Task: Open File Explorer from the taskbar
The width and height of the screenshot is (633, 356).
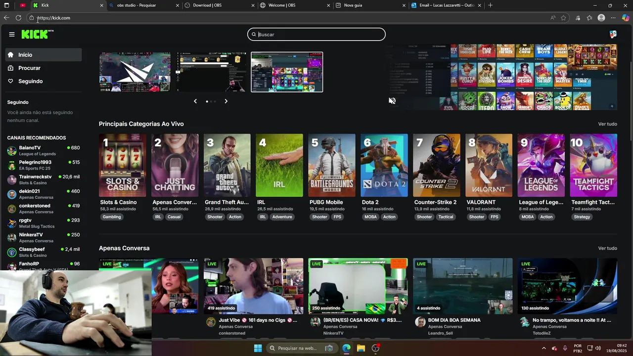Action: (x=361, y=348)
